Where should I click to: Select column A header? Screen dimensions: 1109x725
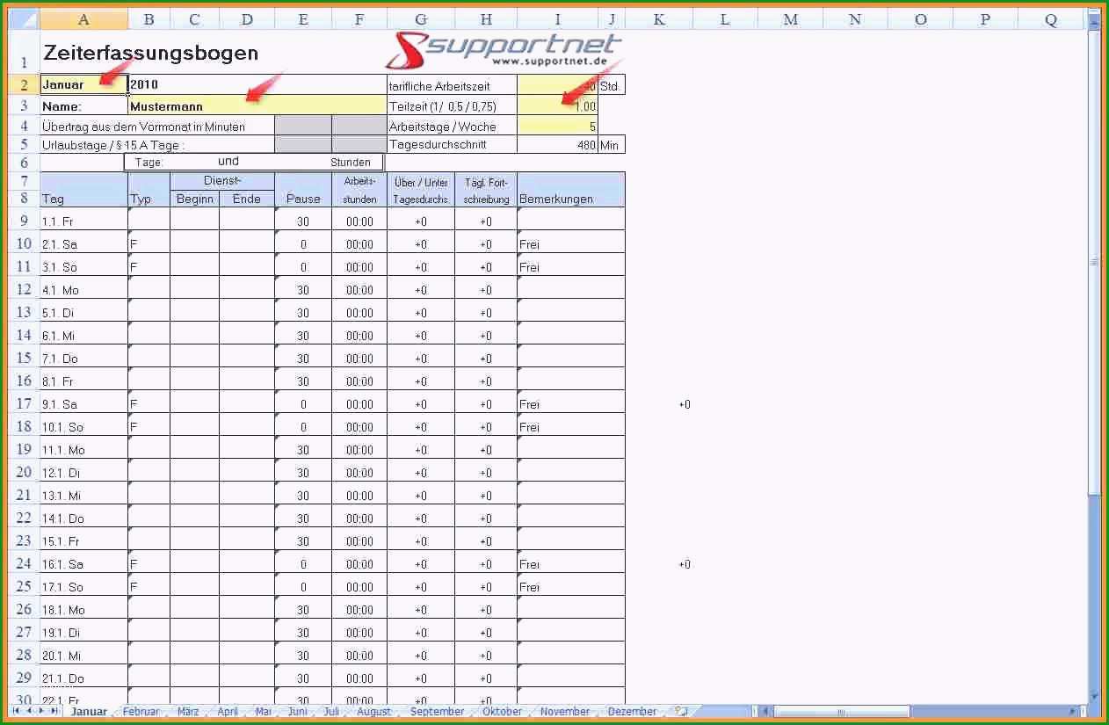coord(83,18)
